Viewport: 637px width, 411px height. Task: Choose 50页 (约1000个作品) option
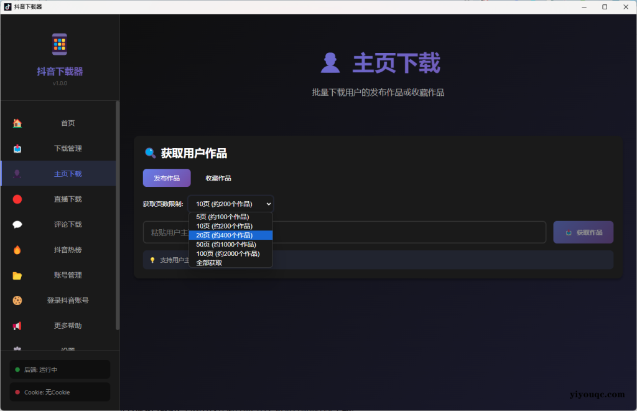[227, 244]
